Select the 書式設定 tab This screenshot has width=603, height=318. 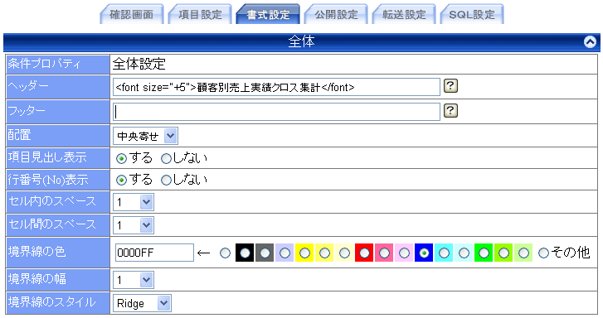tap(268, 15)
